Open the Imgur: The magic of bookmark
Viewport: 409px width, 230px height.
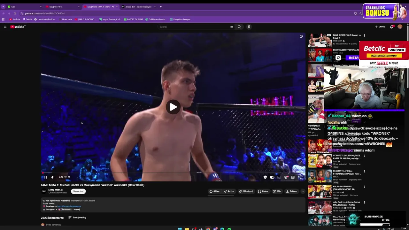(x=110, y=19)
